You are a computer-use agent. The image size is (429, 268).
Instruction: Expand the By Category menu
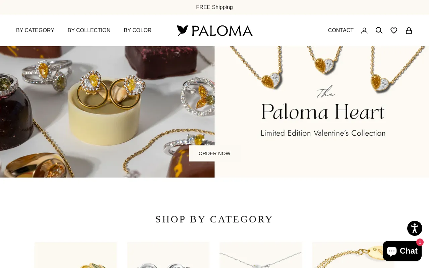[35, 30]
